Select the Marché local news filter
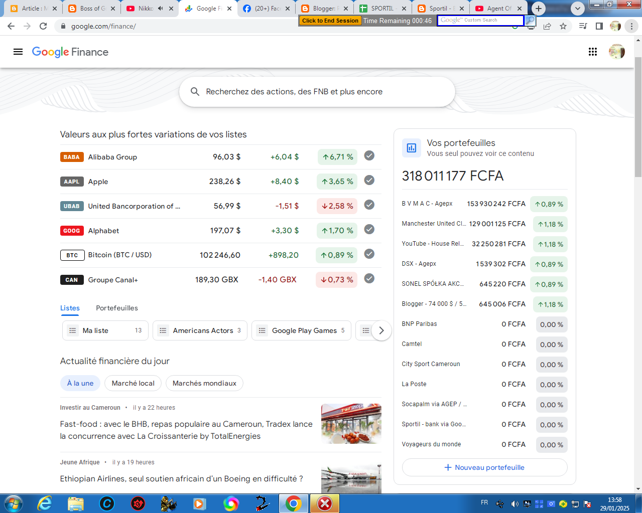 point(133,383)
